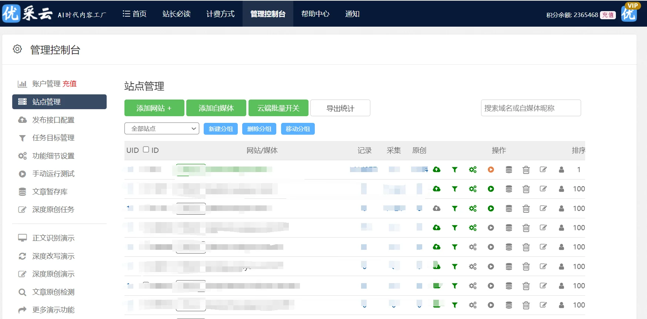Click the edit icon beside 深度原创任务
647x319 pixels.
click(x=22, y=210)
